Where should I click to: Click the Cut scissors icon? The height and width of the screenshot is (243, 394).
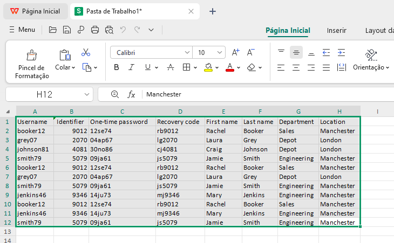click(86, 53)
